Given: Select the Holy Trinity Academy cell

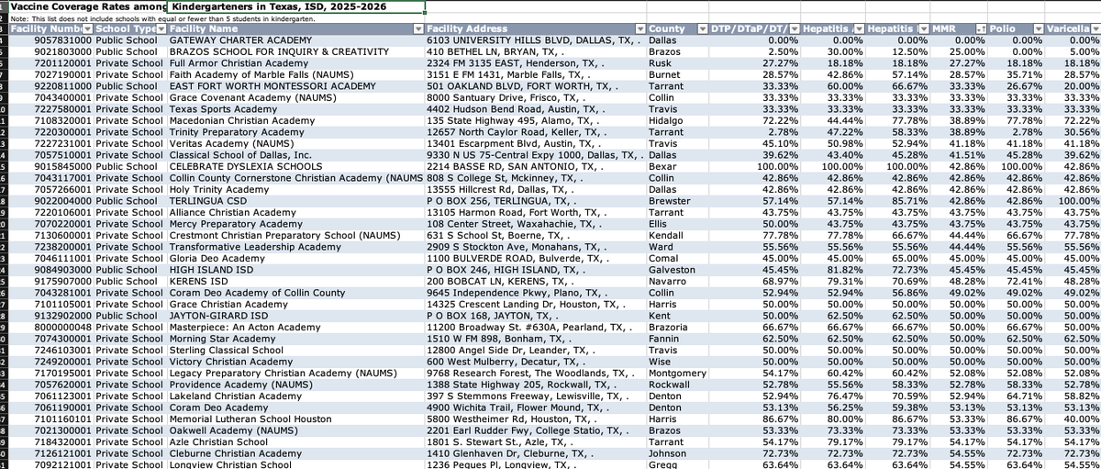Looking at the screenshot, I should click(x=296, y=189).
